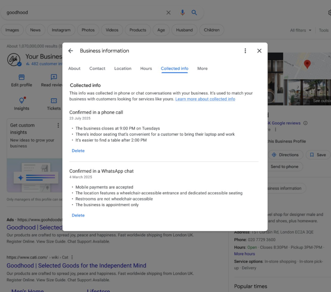Click the red map pin

[307, 64]
